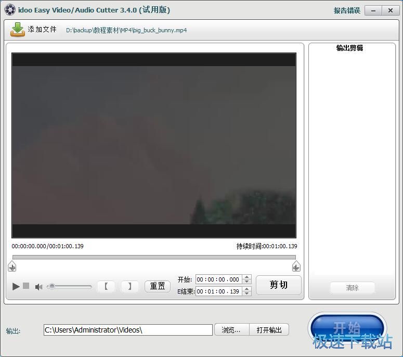The image size is (403, 357).
Task: Decrease the 结束 end time with down arrow
Action: point(246,294)
